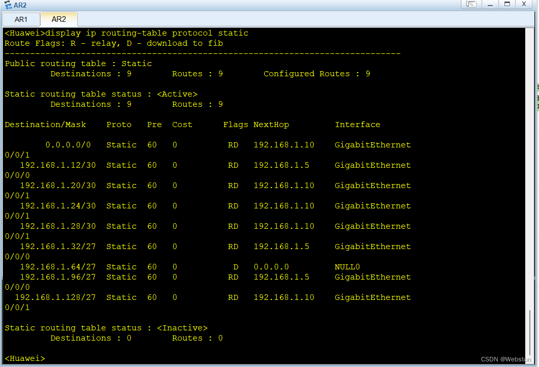Close the AR2 terminal window
Viewport: 539px width, 367px height.
coord(524,4)
